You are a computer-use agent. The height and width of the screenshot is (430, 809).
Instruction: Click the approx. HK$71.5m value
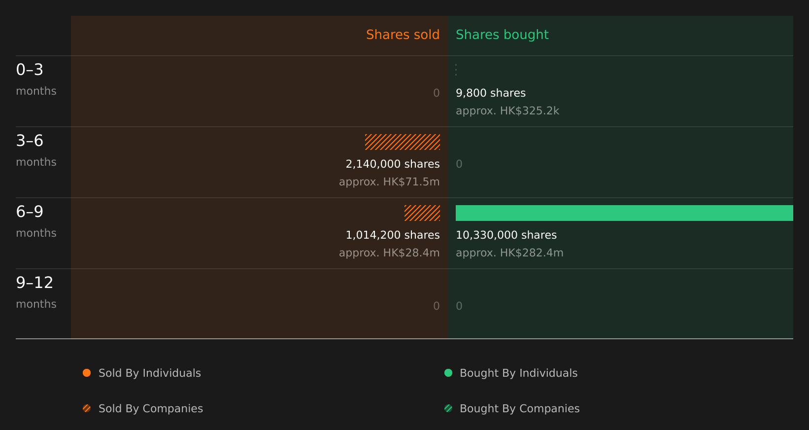[x=389, y=182]
